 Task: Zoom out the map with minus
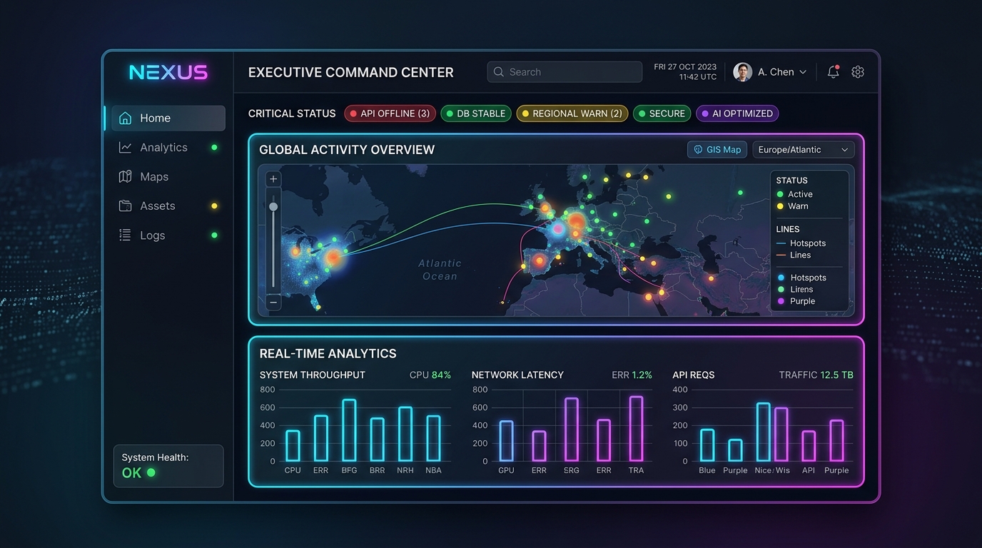click(x=273, y=303)
